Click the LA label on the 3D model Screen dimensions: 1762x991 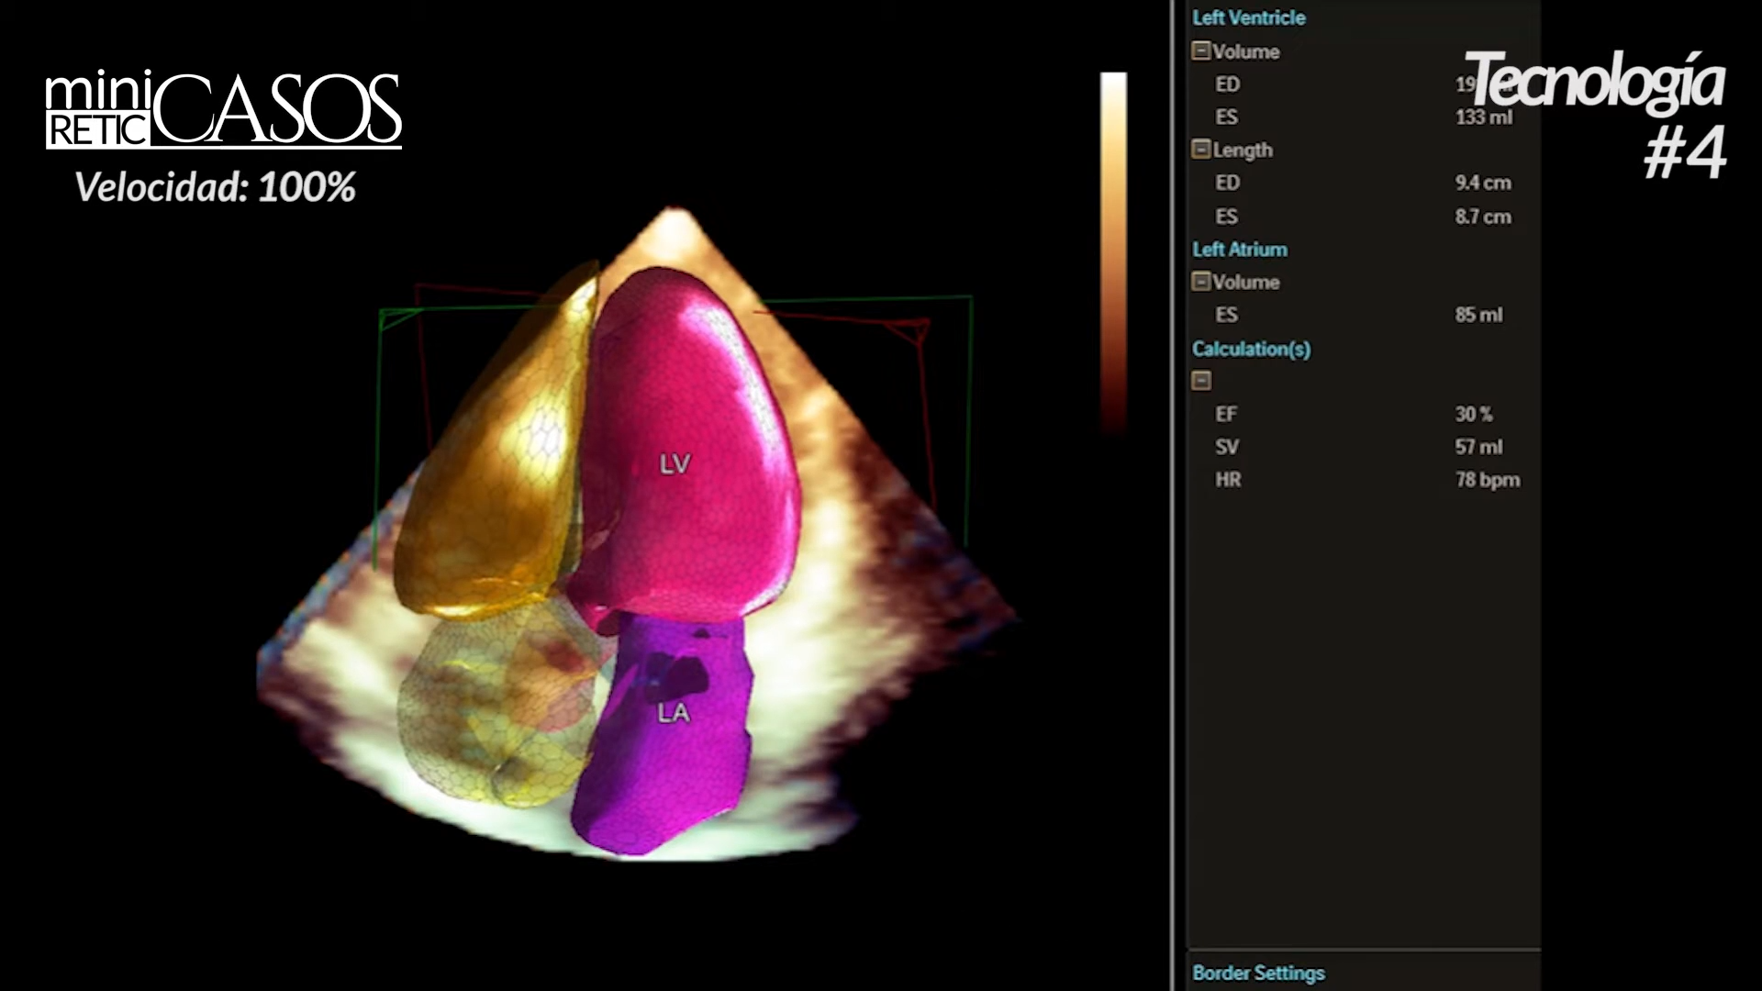674,713
